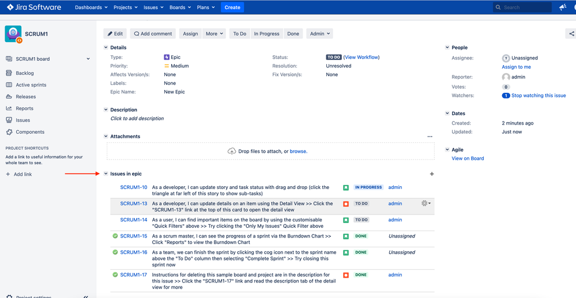Collapse the Details section

pos(106,47)
